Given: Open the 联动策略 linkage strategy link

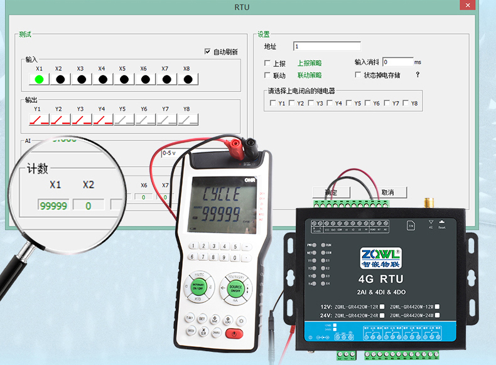Looking at the screenshot, I should [309, 75].
